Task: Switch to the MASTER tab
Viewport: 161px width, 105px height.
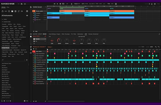Action: click(x=35, y=34)
